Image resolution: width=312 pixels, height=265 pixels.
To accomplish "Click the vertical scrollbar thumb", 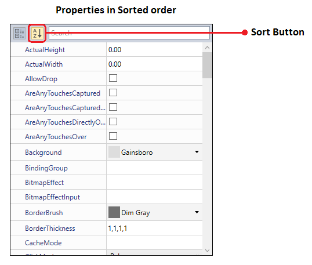I will click(x=207, y=66).
